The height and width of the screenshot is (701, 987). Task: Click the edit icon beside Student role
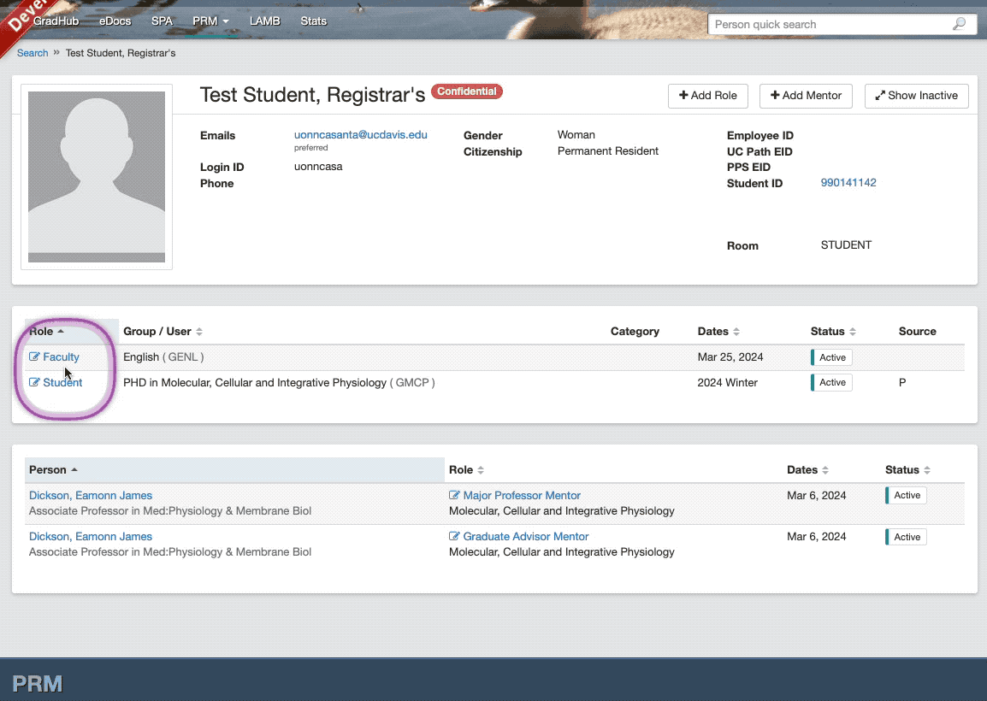[34, 383]
